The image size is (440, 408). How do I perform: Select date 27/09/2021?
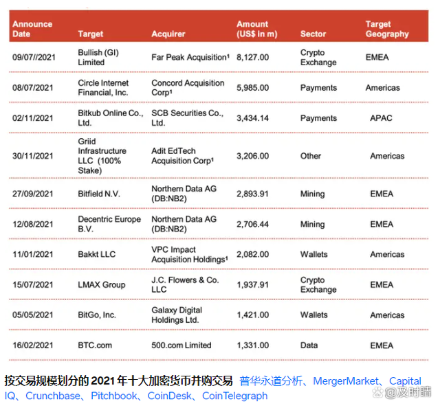(32, 194)
